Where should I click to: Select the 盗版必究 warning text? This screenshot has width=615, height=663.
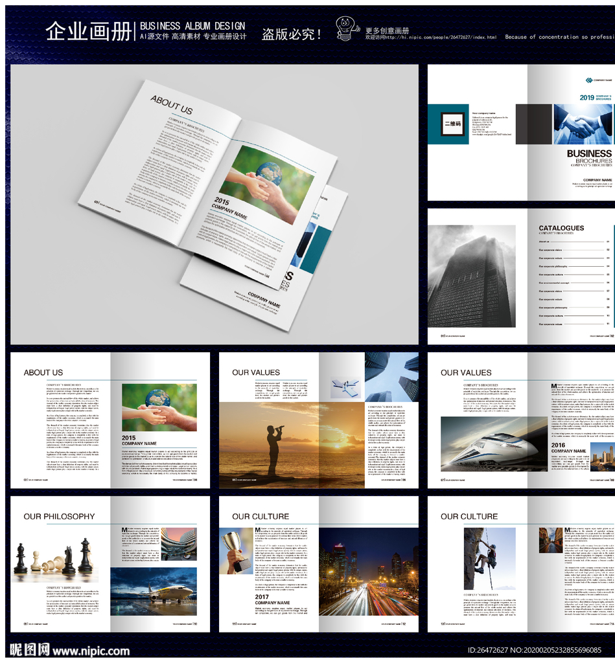[292, 34]
